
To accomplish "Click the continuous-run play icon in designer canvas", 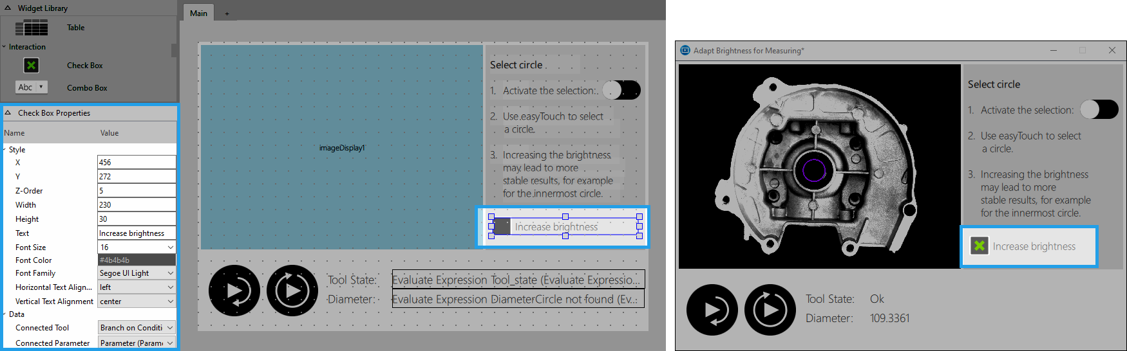I will tap(292, 291).
